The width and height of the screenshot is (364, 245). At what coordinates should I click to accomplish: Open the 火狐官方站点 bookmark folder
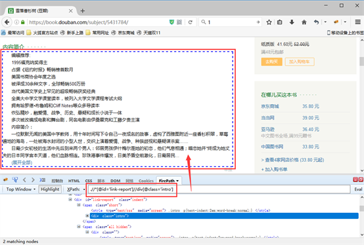coord(42,33)
